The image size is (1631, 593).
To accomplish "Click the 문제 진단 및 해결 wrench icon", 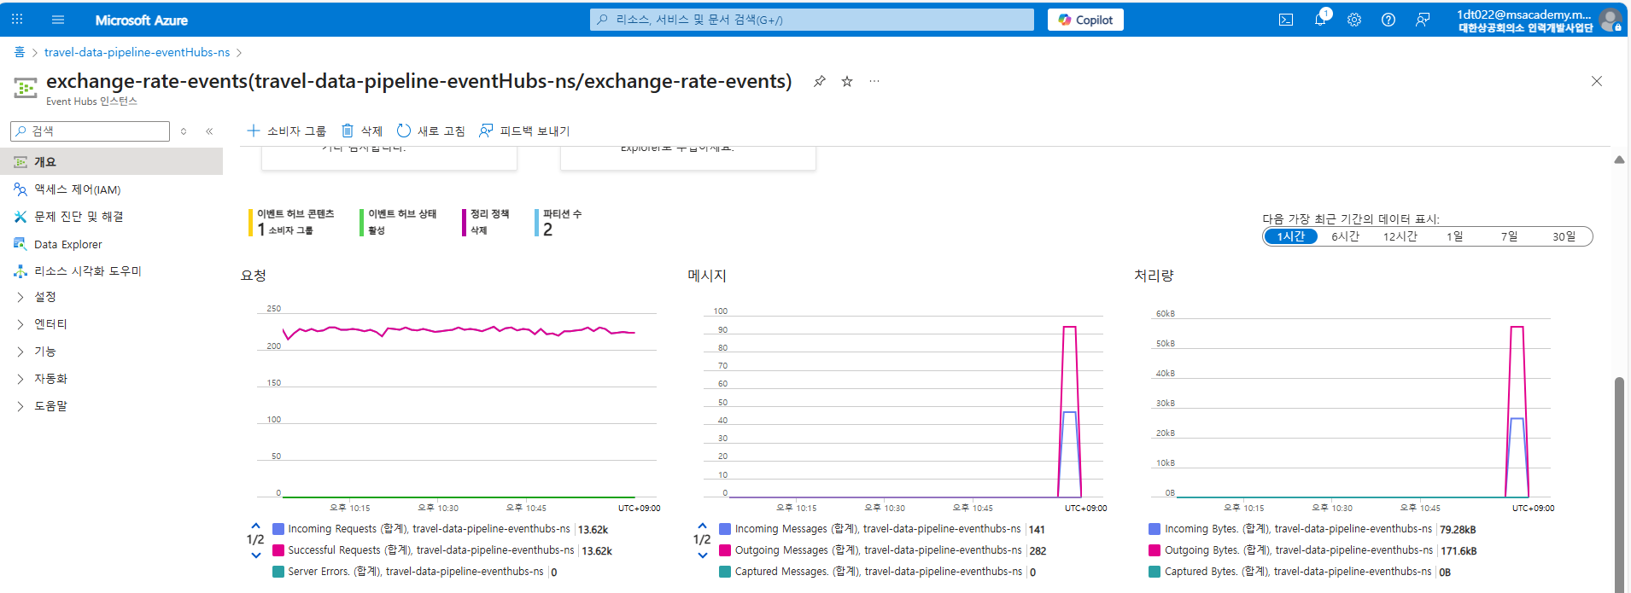I will click(20, 217).
